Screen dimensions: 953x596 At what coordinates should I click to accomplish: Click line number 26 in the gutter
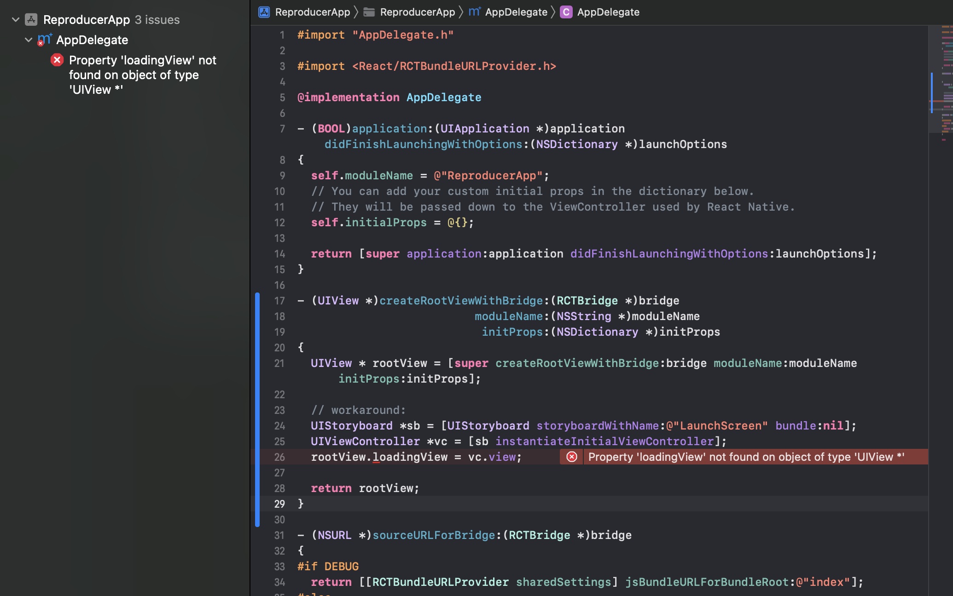coord(279,457)
